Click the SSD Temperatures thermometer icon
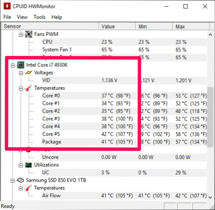 (x=29, y=188)
